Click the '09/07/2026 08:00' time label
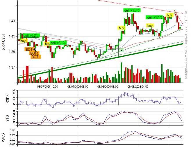Image resolution: width=191 pixels, height=150 pixels. click(x=78, y=87)
